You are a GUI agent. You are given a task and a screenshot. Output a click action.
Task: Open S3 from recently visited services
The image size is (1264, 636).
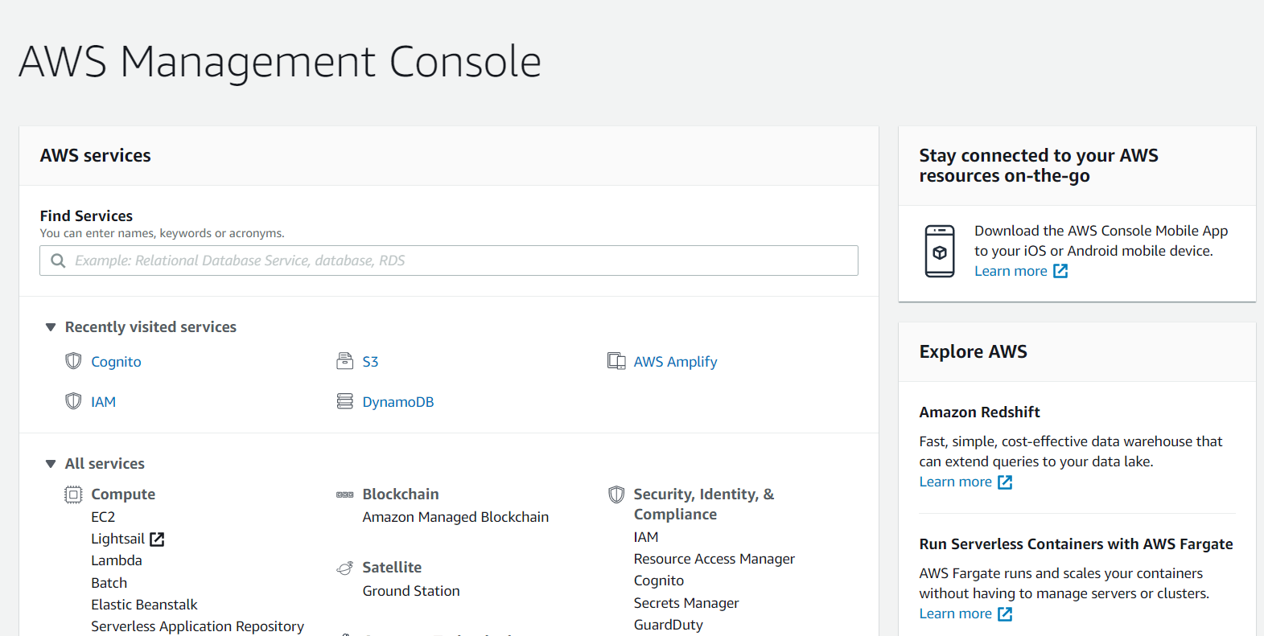(x=370, y=362)
